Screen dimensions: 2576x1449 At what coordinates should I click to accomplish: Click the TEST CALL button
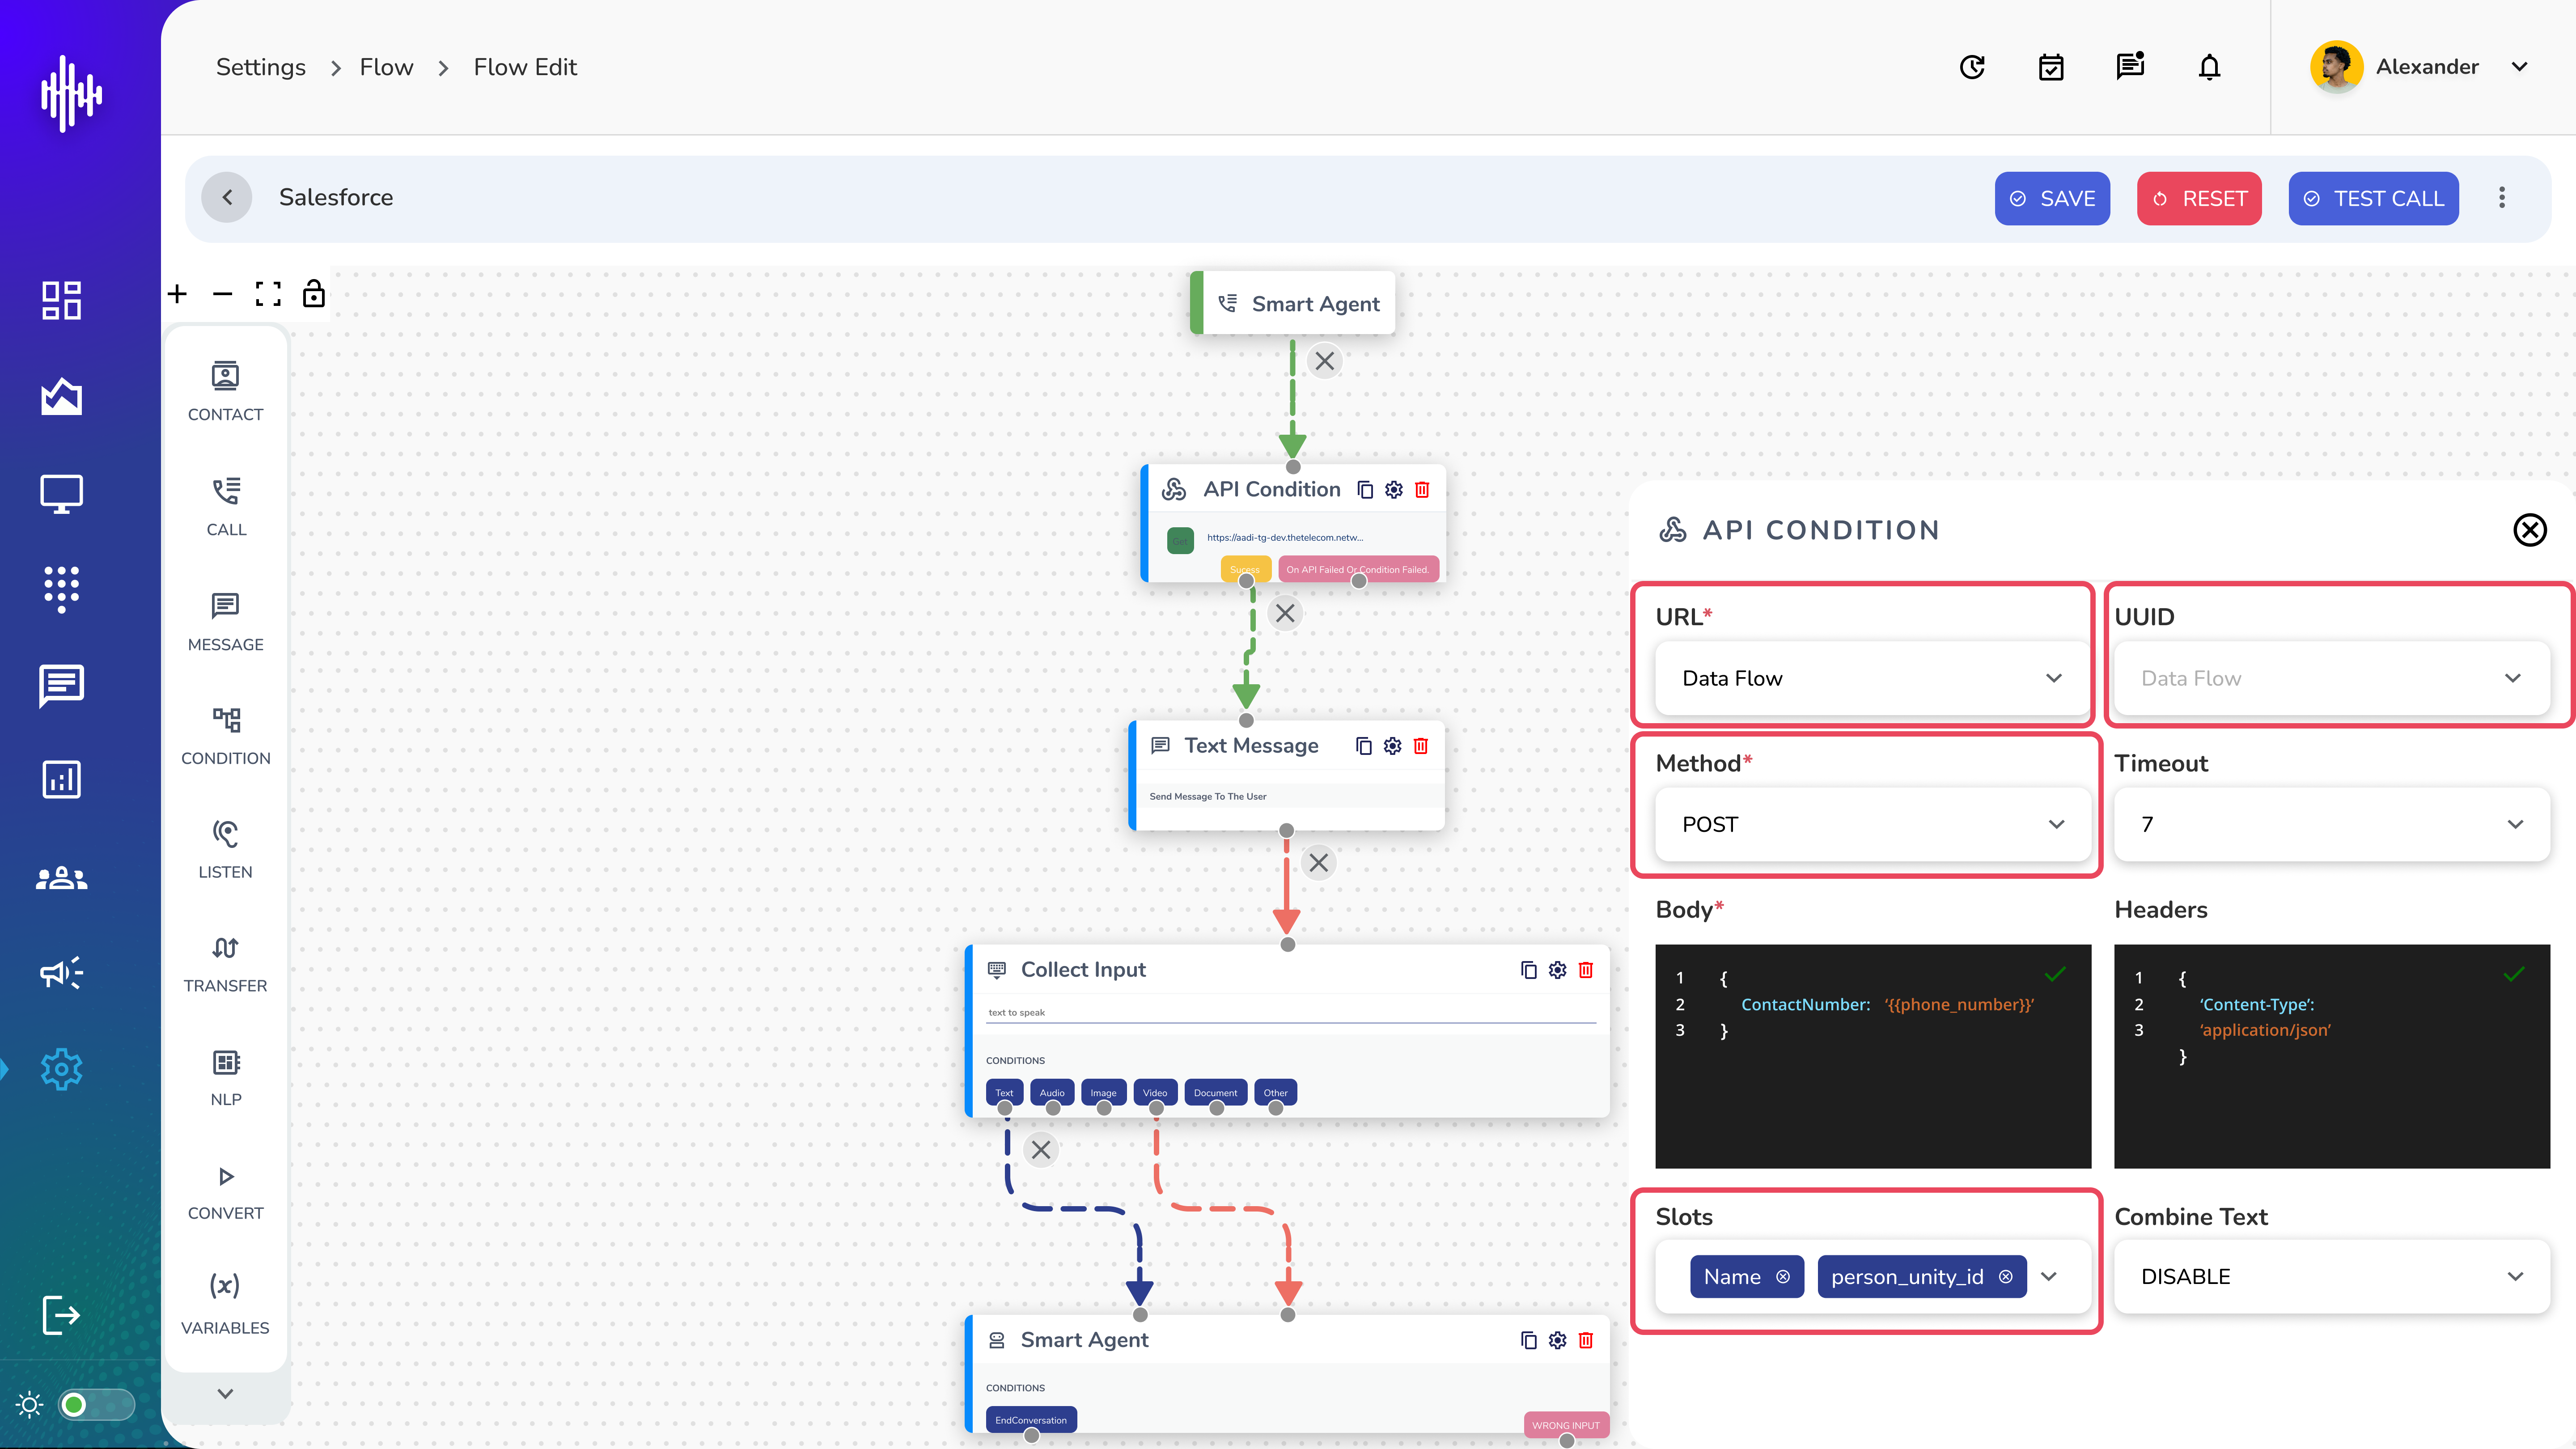pos(2373,198)
